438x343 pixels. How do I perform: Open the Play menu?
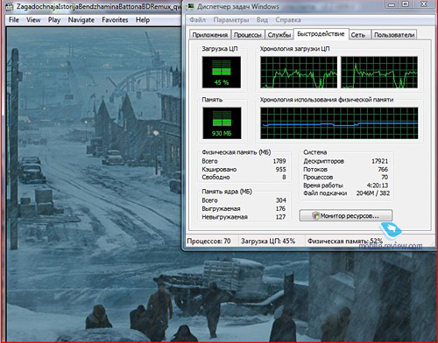[54, 20]
